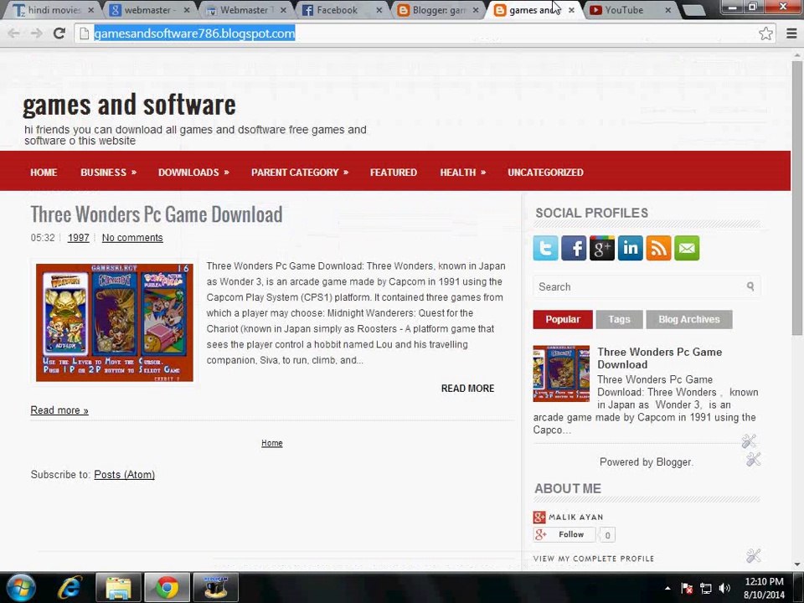The image size is (804, 603).
Task: Open the LinkedIn social profile icon
Action: [630, 248]
